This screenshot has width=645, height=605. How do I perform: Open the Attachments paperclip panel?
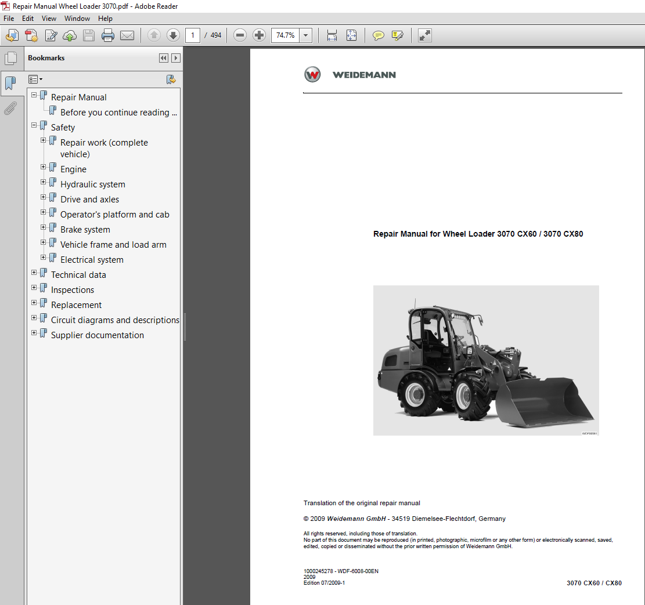pos(10,108)
